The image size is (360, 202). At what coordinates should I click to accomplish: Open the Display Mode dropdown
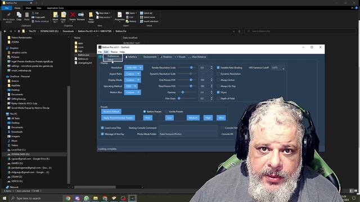point(132,80)
